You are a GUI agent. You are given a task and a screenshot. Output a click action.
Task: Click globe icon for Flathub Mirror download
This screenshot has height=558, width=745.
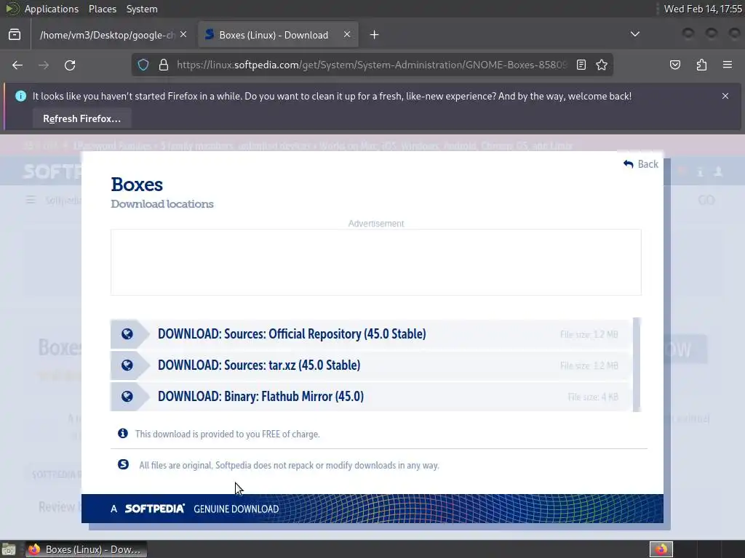click(127, 396)
